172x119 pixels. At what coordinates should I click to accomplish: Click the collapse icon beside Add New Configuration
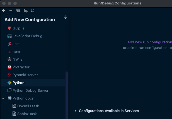pos(66,17)
